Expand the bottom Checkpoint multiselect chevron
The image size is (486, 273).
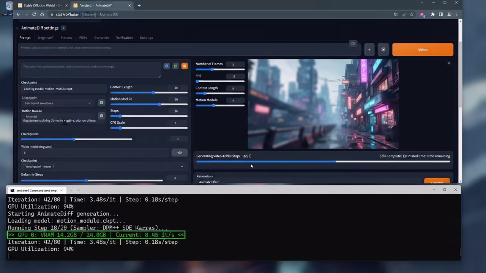182,166
